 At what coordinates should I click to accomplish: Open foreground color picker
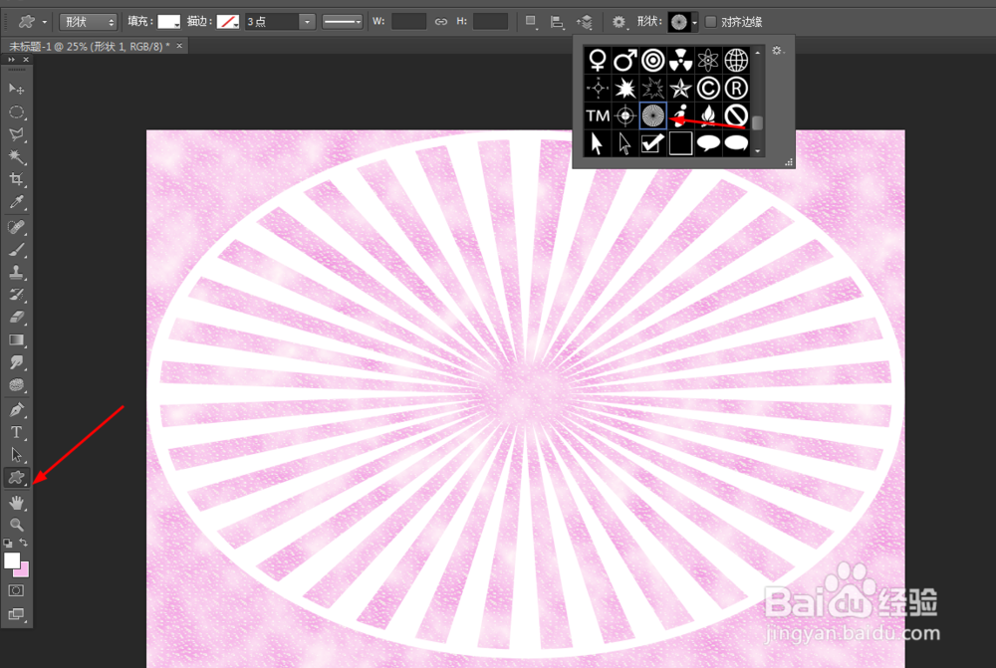coord(11,560)
